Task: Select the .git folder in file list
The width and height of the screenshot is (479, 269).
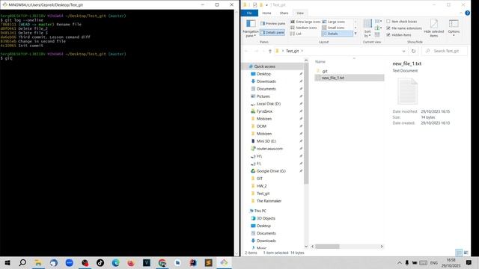Action: click(325, 71)
